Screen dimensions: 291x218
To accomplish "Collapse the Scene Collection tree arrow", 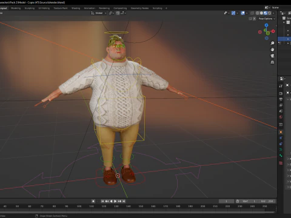I will (x=284, y=22).
